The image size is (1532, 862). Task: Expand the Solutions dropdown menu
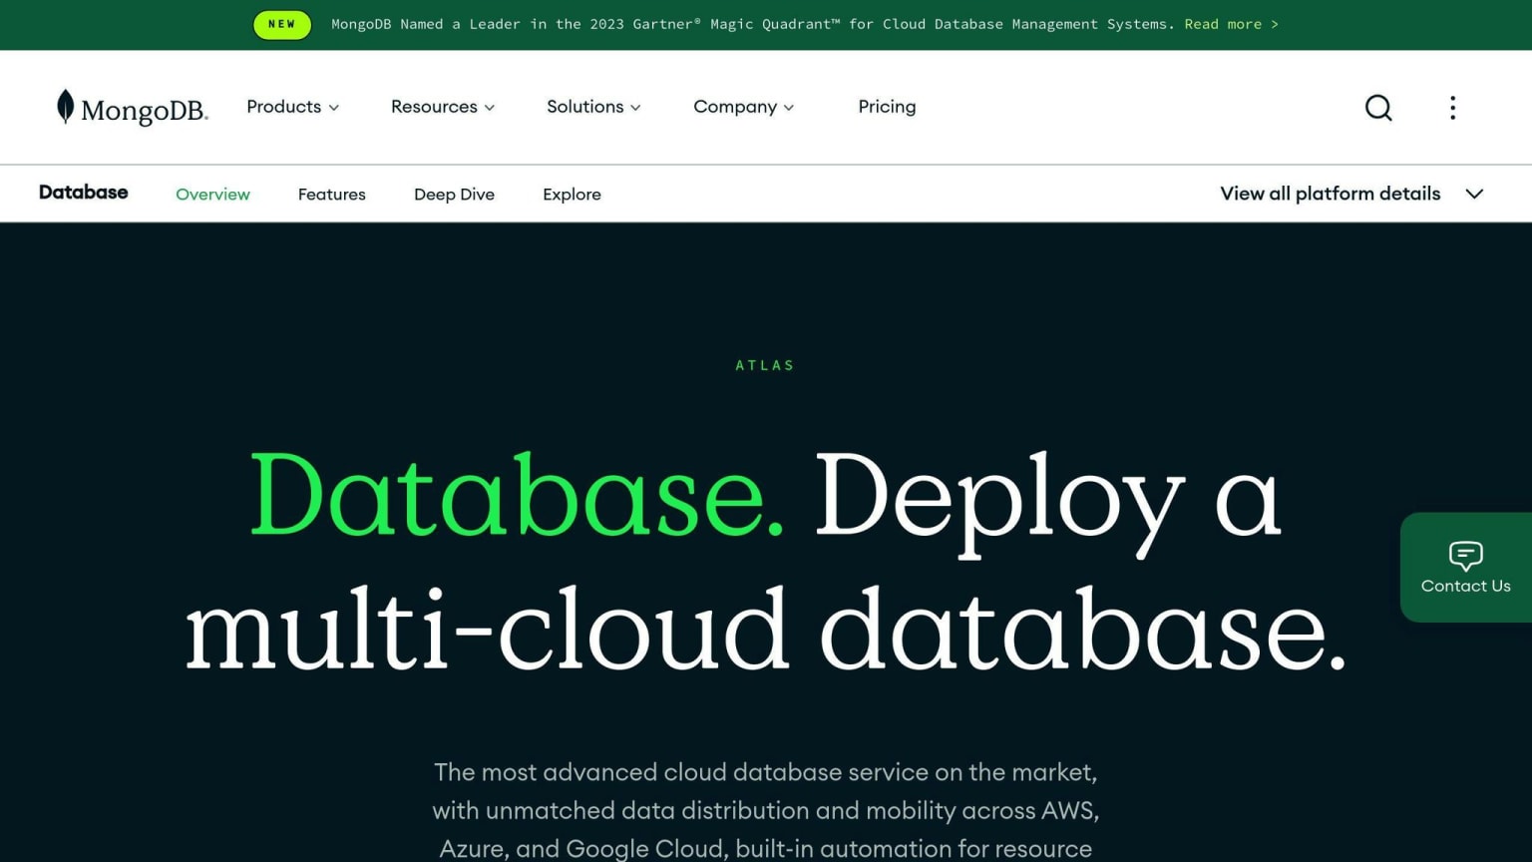[x=593, y=107]
